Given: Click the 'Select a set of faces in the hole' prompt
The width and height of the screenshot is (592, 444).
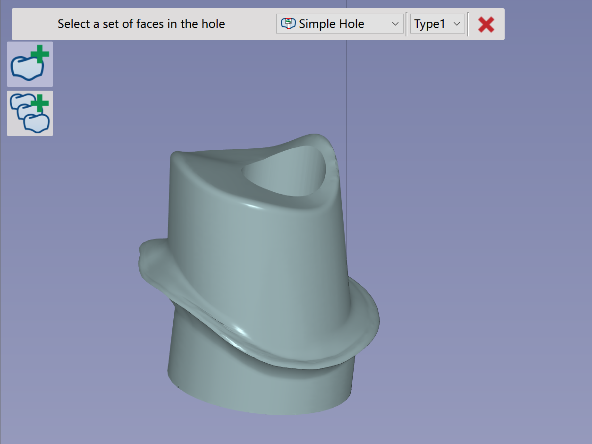Looking at the screenshot, I should 141,24.
